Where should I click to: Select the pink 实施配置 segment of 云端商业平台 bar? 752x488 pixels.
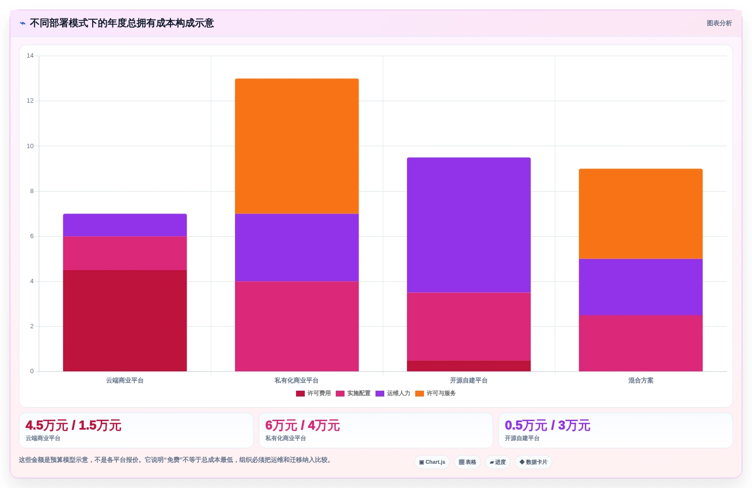tap(125, 253)
